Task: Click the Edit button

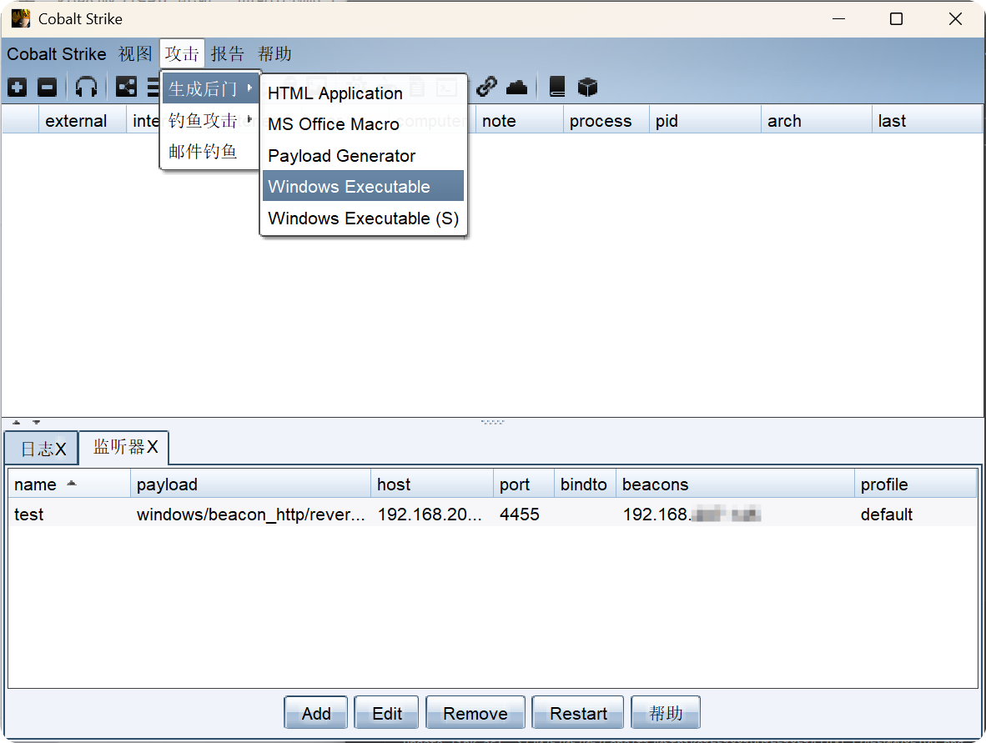Action: (387, 713)
